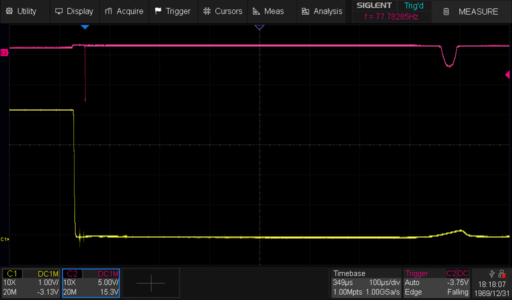The image size is (512, 300).
Task: Click the network disconnected status icon
Action: [502, 273]
